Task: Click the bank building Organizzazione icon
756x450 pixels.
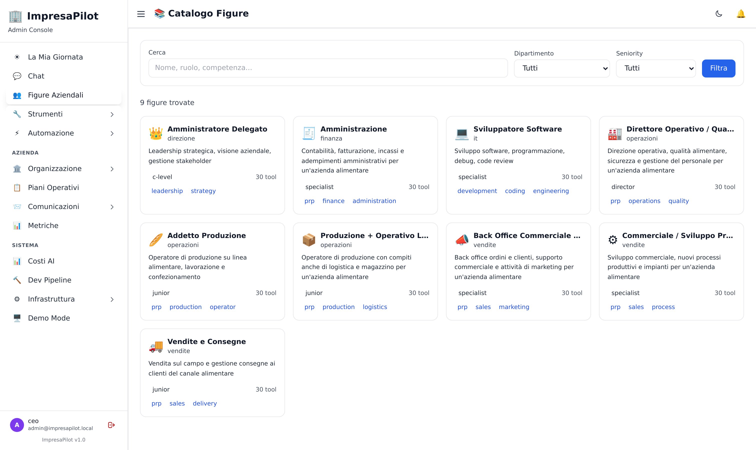Action: click(x=17, y=168)
